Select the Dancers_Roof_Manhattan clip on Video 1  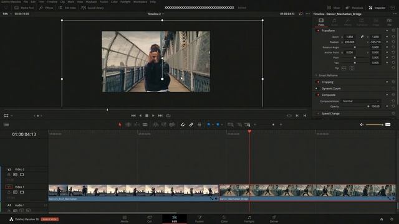point(133,193)
